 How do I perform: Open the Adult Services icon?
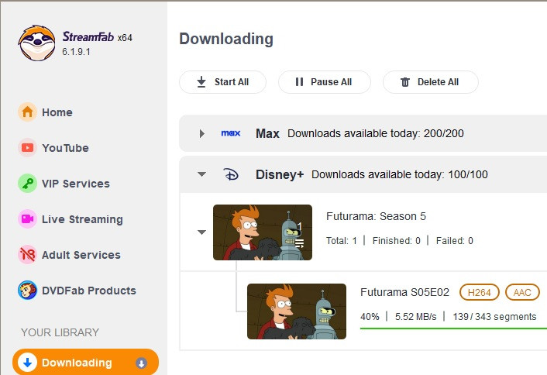(28, 254)
